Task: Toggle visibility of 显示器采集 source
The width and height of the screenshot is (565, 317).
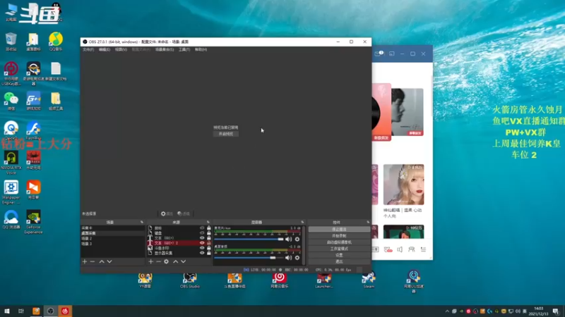Action: 202,253
